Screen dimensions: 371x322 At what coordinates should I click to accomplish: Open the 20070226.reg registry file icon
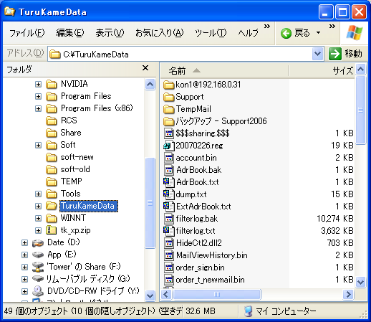pos(168,146)
